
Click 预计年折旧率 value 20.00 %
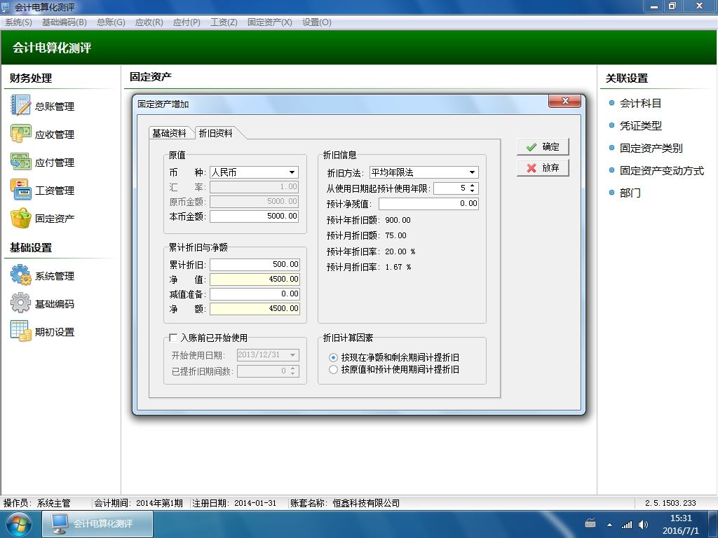[x=400, y=251]
